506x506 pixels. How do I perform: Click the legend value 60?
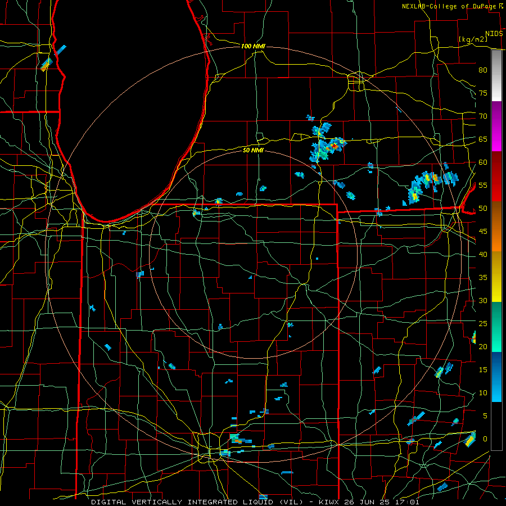click(x=483, y=162)
